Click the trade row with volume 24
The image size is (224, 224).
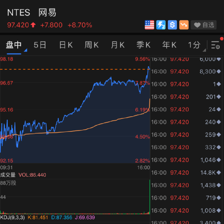[186, 109]
